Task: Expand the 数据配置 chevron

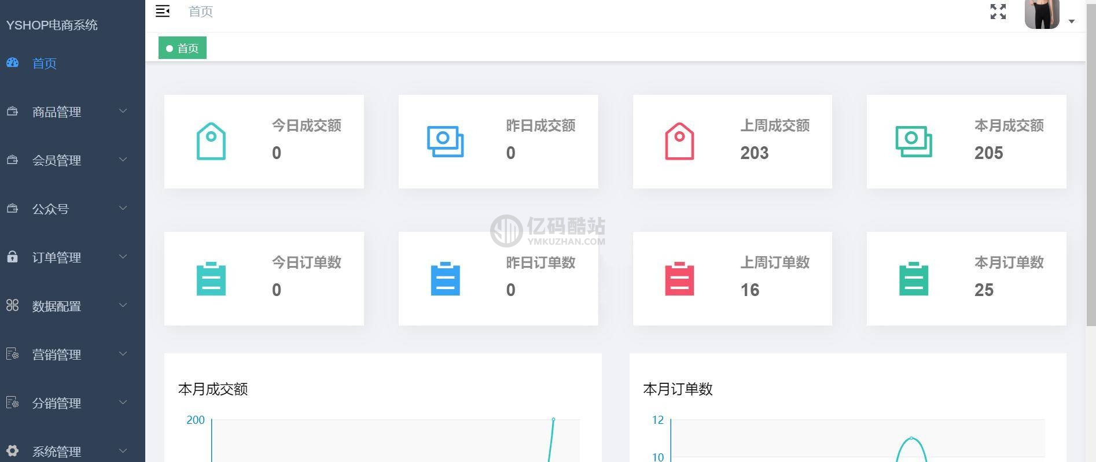Action: [123, 305]
